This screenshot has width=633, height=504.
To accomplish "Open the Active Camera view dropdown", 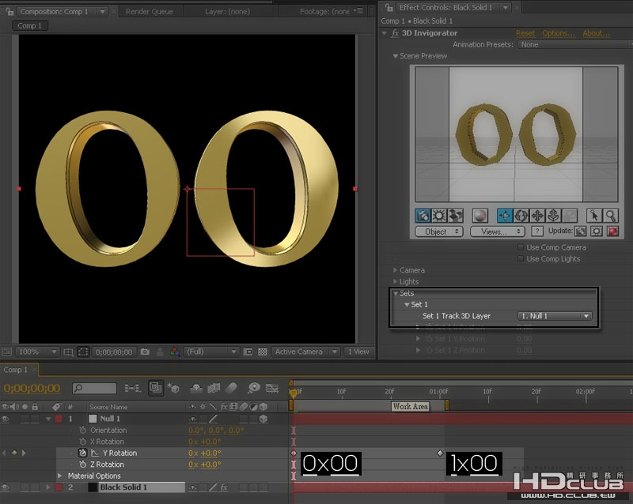I will 305,352.
